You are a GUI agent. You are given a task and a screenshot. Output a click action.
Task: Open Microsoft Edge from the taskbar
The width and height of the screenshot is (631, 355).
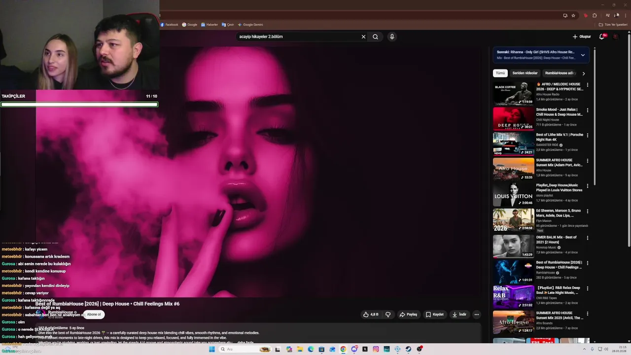click(311, 349)
